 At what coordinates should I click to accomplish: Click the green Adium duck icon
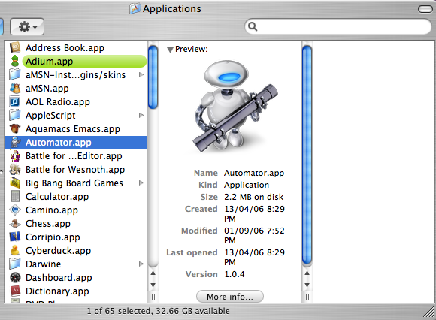(15, 61)
